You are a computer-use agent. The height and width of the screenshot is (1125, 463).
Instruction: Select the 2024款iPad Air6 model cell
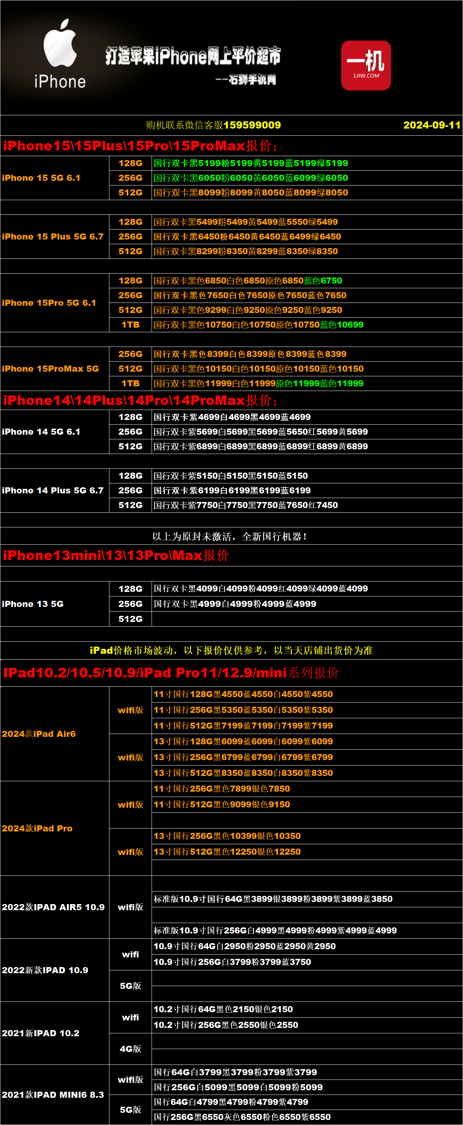pyautogui.click(x=39, y=734)
